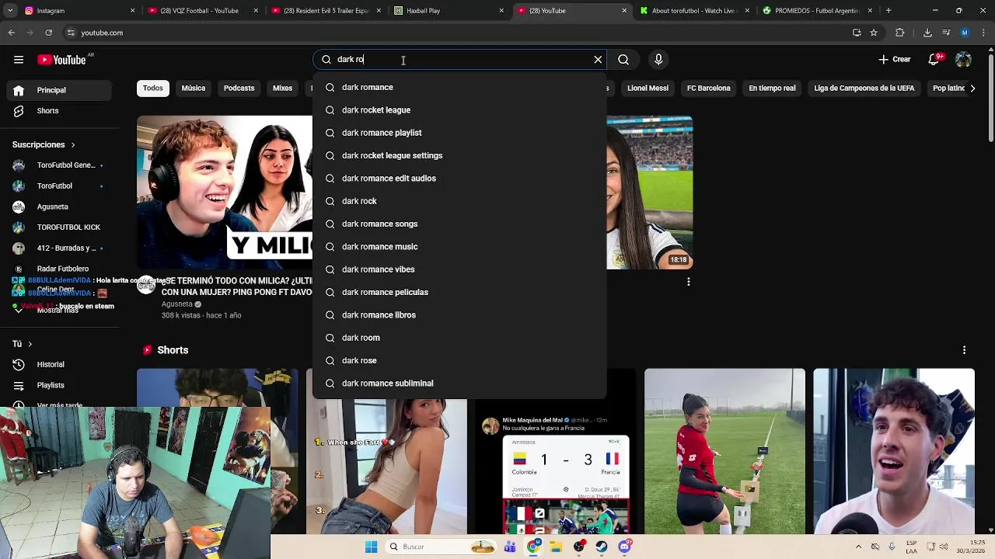Switch to the Resident Evil 5 Trailer tab

[326, 11]
